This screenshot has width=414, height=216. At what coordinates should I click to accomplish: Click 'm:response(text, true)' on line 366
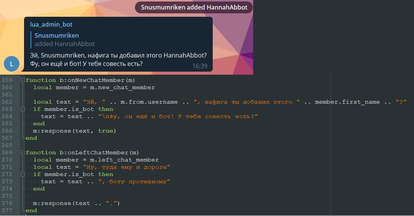pos(74,131)
